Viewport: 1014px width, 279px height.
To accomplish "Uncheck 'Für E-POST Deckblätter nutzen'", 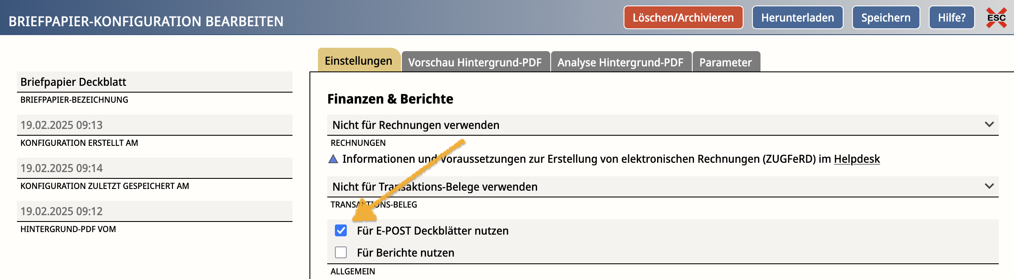I will [341, 230].
